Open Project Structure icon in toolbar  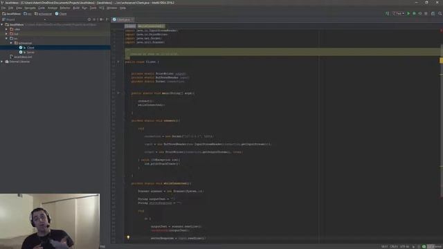[x=433, y=14]
